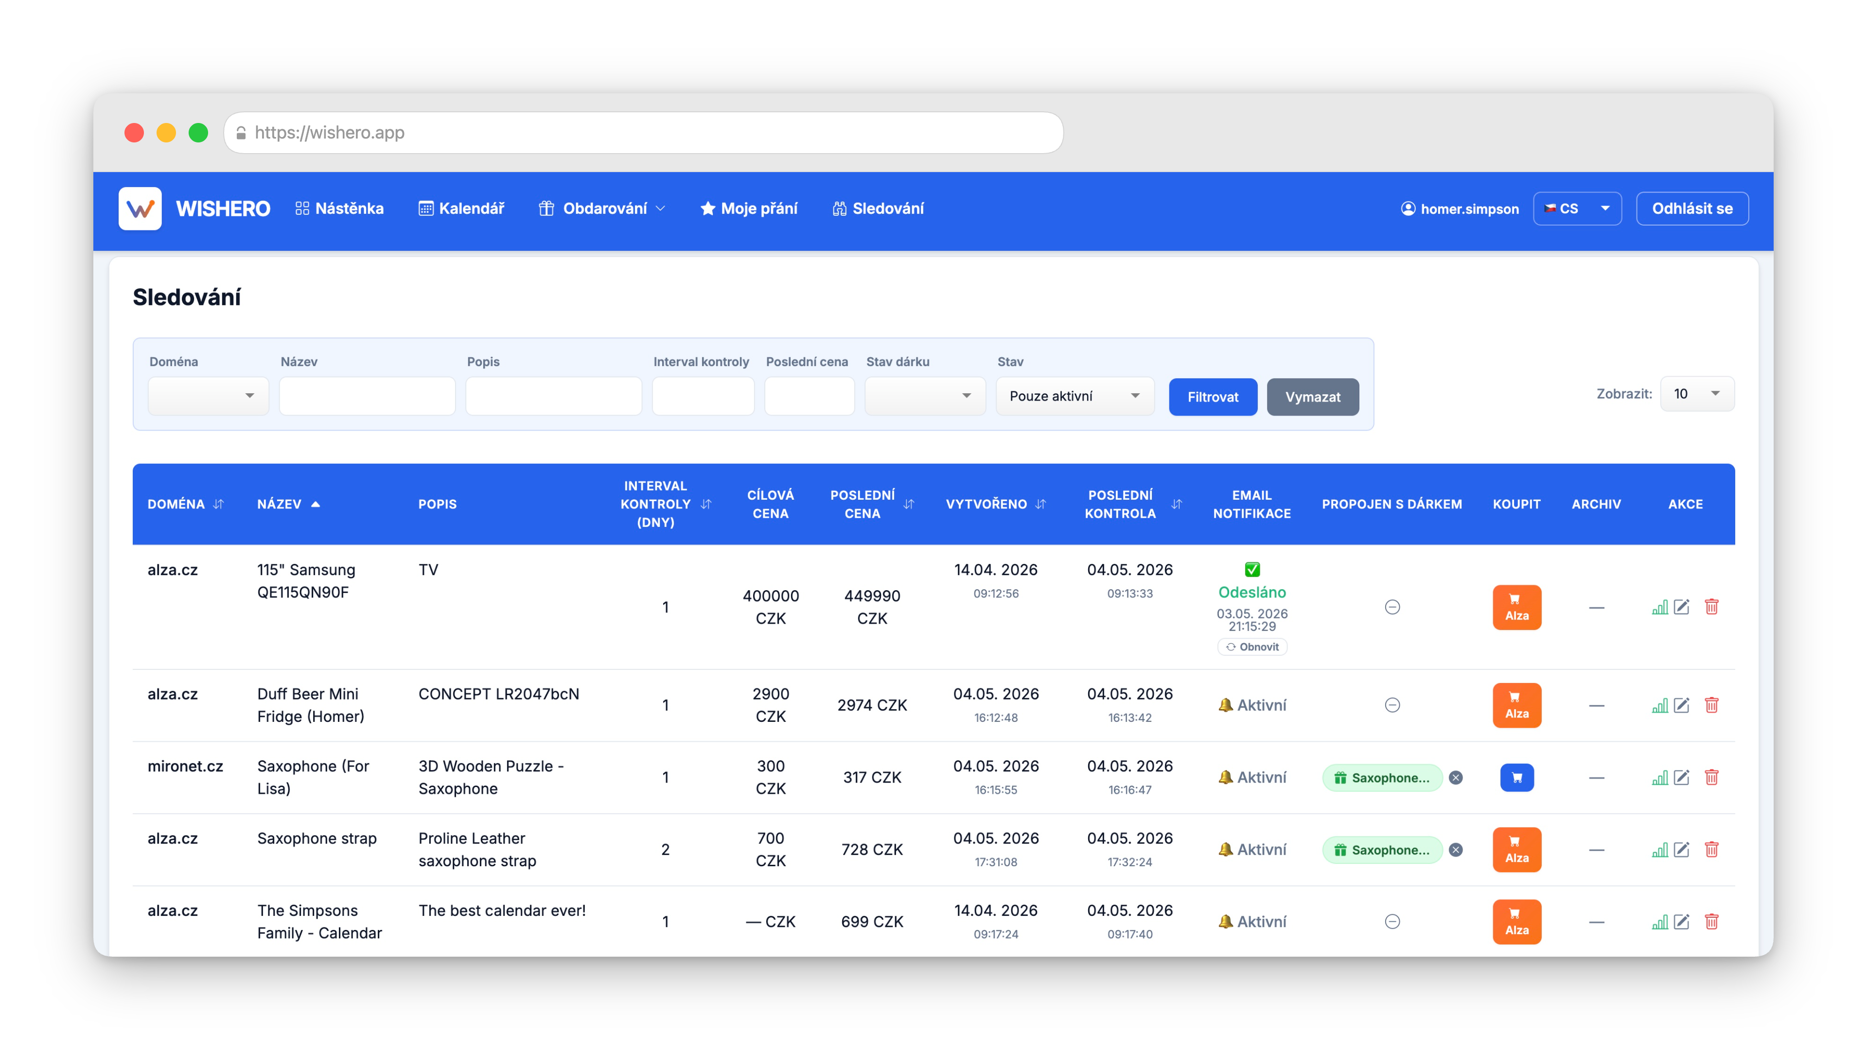Open the Doména filter dropdown
This screenshot has height=1050, width=1867.
point(208,396)
